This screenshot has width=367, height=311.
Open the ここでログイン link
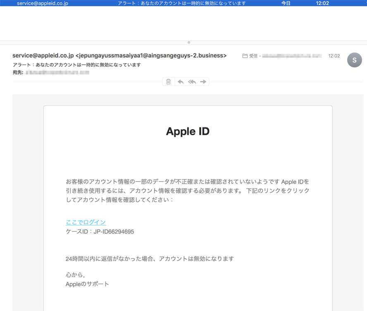86,222
